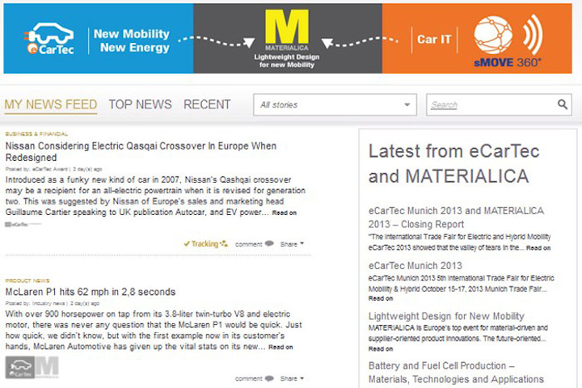Click into the Search text field

point(491,104)
